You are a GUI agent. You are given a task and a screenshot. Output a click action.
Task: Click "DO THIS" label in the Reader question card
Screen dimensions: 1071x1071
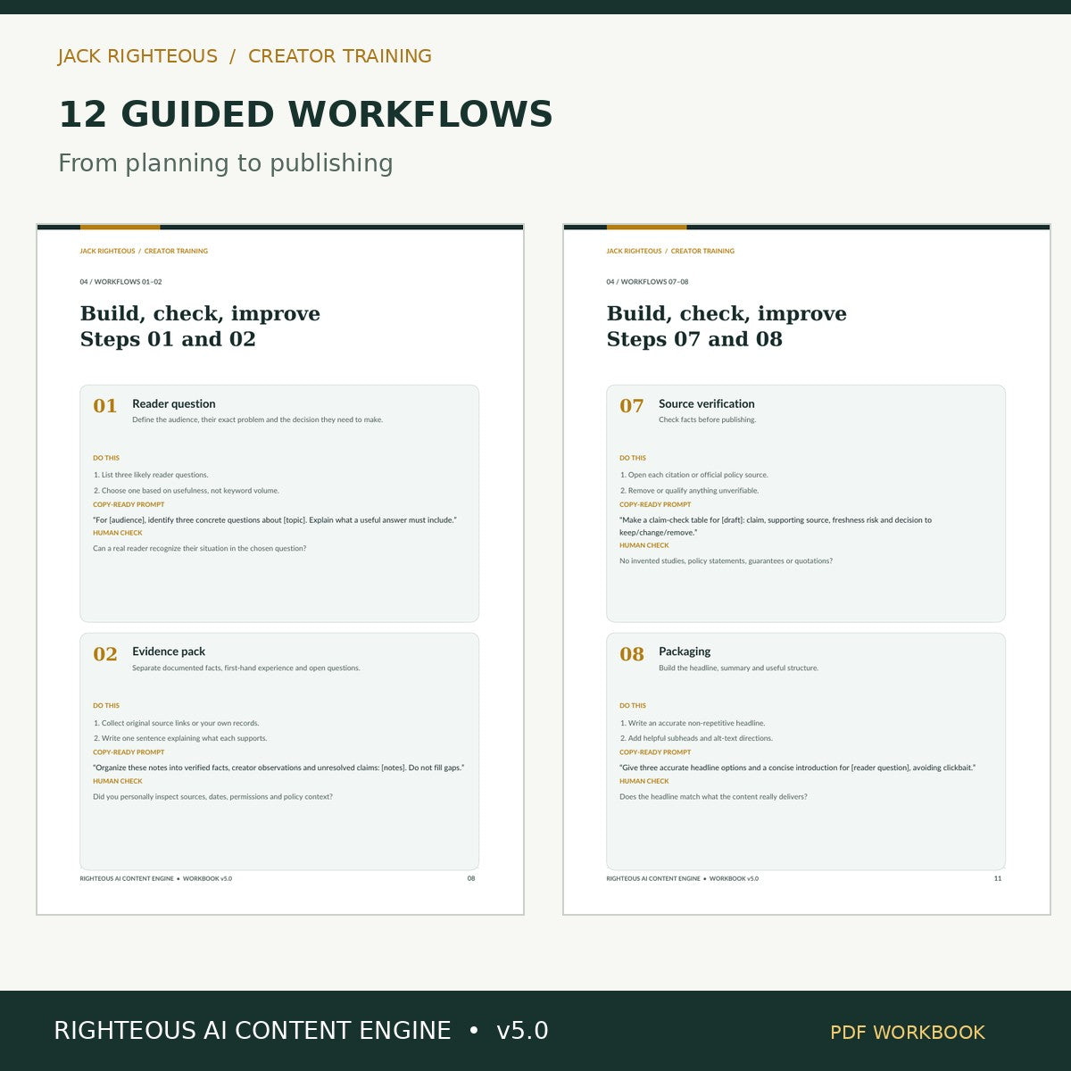point(106,458)
